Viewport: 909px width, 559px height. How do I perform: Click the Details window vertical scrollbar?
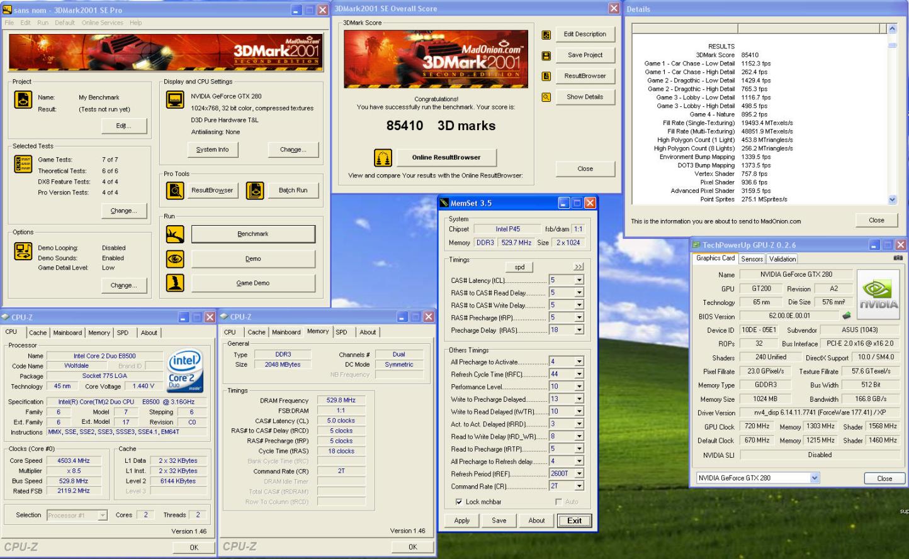892,114
